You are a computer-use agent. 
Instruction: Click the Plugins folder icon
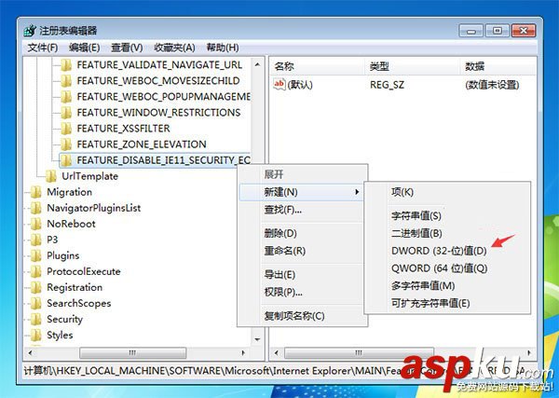click(36, 255)
